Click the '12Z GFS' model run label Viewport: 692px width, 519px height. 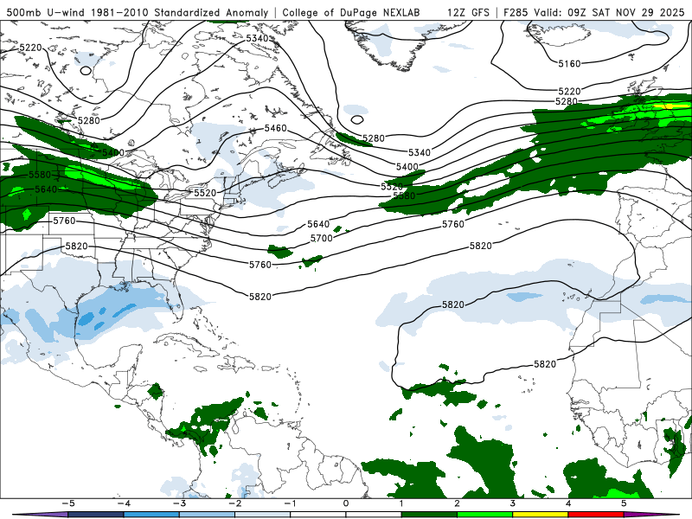[468, 12]
